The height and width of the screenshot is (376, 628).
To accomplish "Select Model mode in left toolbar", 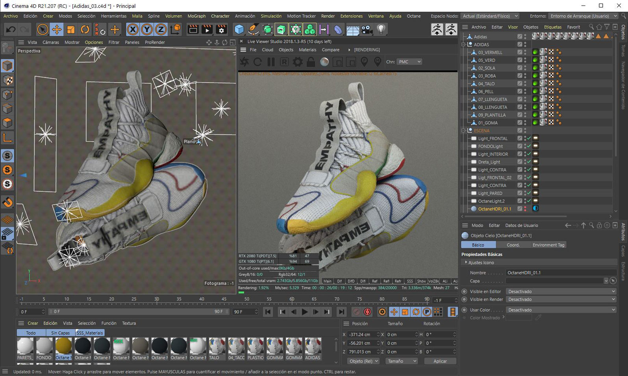I will tap(7, 65).
